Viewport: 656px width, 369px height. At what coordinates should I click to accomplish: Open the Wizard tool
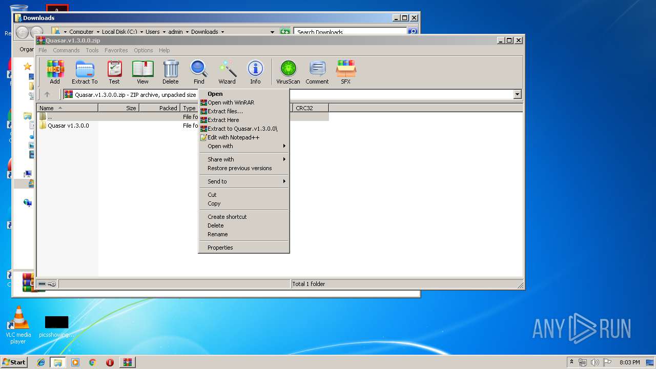click(227, 72)
